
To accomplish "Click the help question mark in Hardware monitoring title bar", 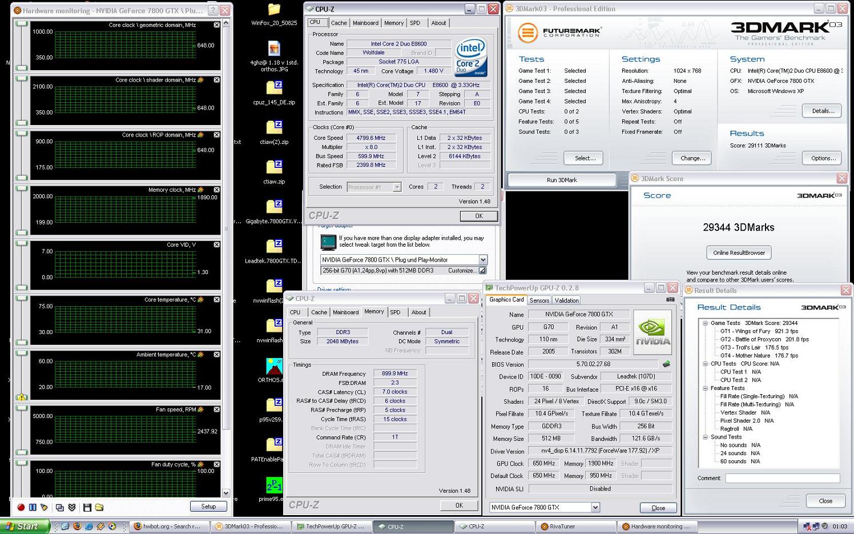I will 213,10.
